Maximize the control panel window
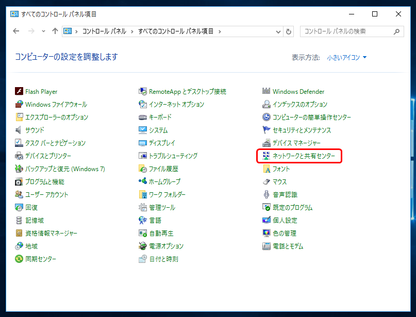The width and height of the screenshot is (416, 317). coord(375,14)
